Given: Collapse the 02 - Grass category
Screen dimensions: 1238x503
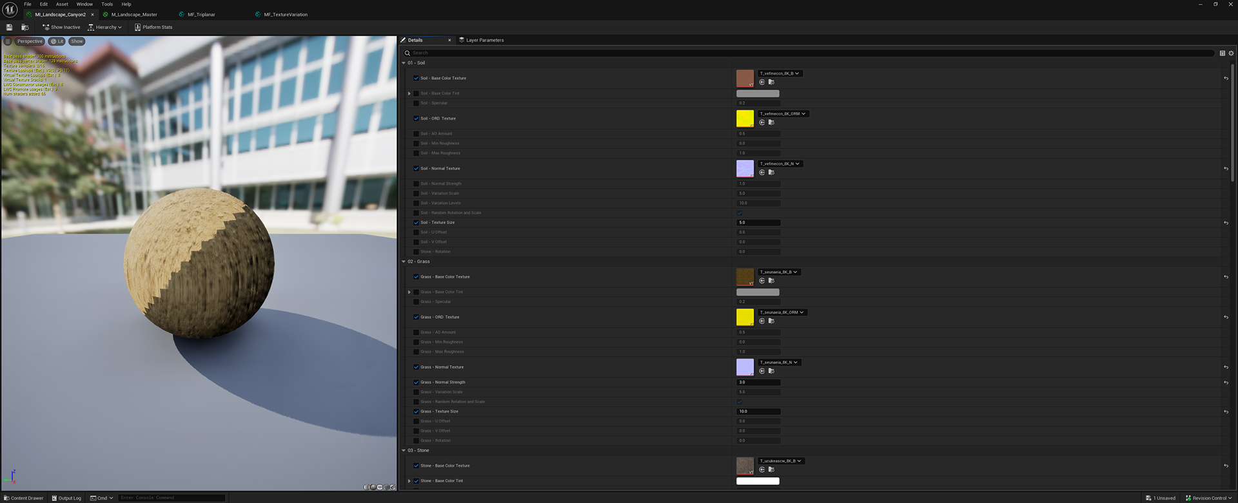Looking at the screenshot, I should 404,261.
